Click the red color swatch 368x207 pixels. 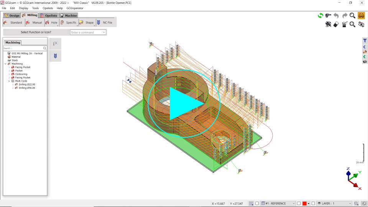point(304,204)
